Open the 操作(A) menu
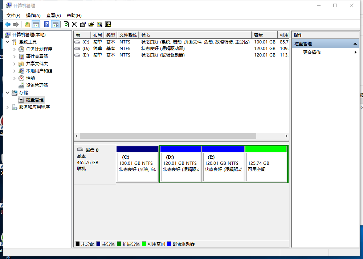 [x=33, y=15]
